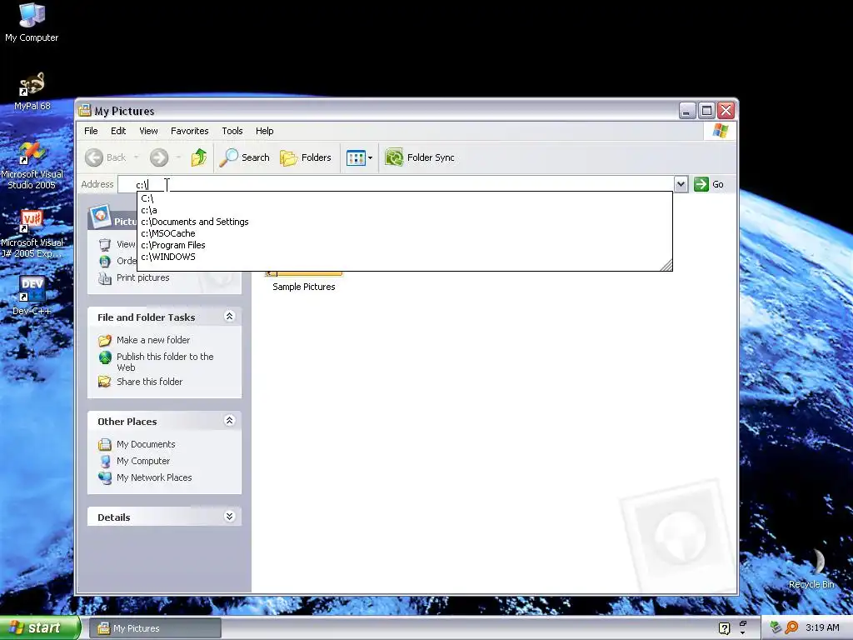Choose the c:\MSOCache suggestion

pos(405,233)
